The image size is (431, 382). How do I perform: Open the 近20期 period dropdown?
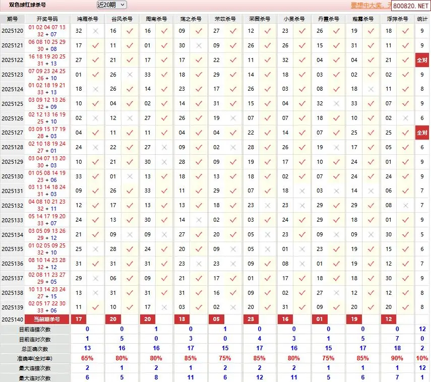[111, 5]
